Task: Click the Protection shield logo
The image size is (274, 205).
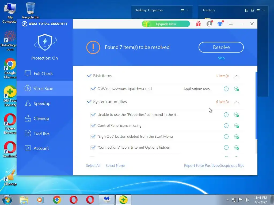Action: click(45, 42)
